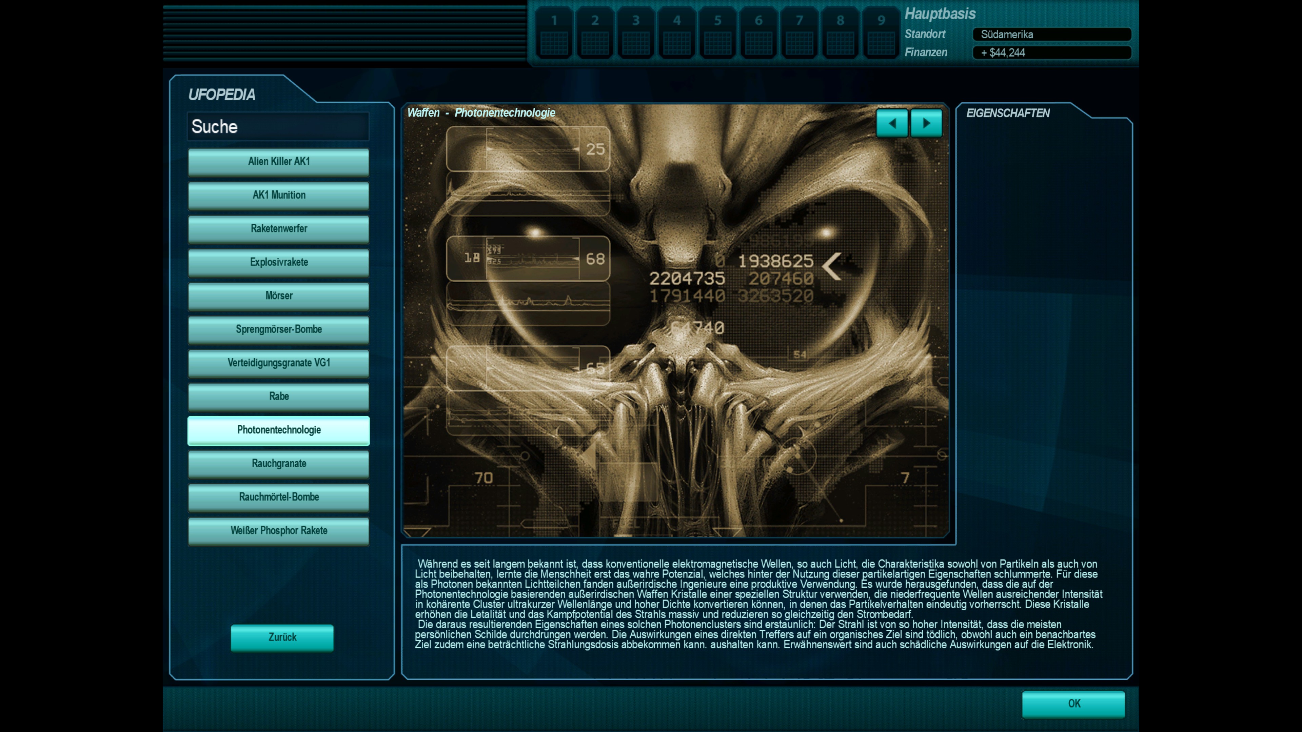Open the Alien Killer AK1 entry
The image size is (1302, 732).
(278, 162)
